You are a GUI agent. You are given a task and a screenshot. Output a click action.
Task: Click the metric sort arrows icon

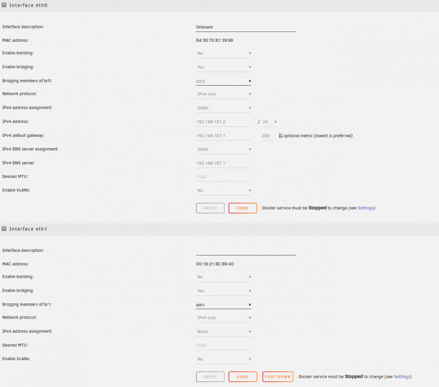point(280,136)
